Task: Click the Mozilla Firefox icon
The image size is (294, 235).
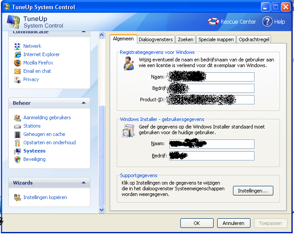Action: (x=18, y=63)
